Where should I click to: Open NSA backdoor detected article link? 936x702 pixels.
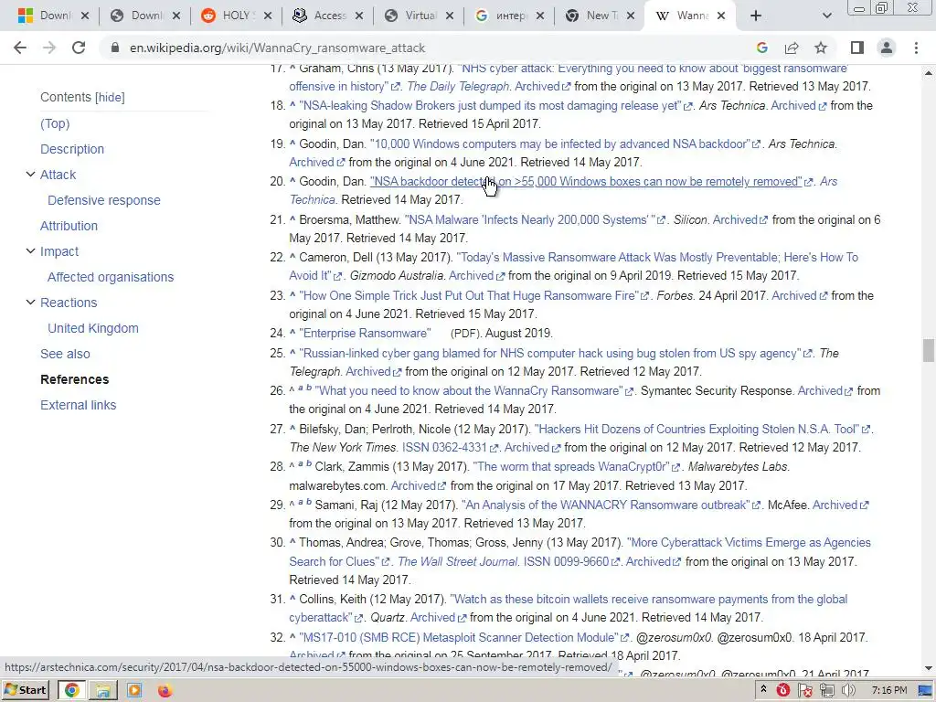click(x=586, y=182)
